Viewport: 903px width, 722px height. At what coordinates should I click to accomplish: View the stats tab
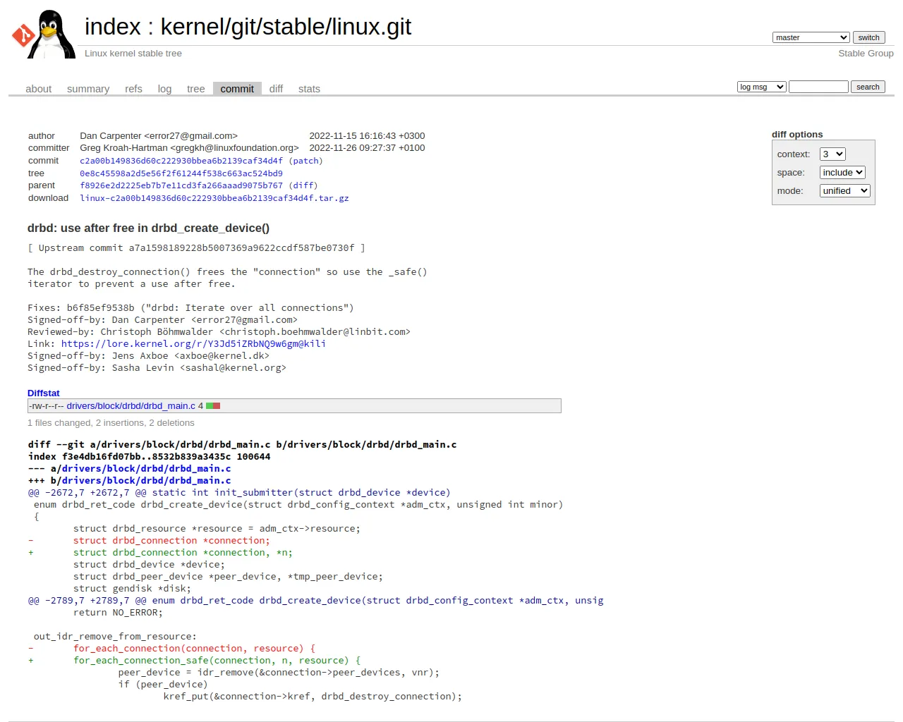[309, 89]
